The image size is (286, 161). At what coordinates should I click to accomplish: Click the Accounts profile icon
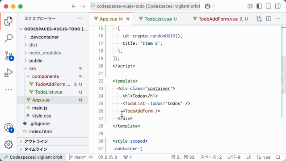coord(8,127)
